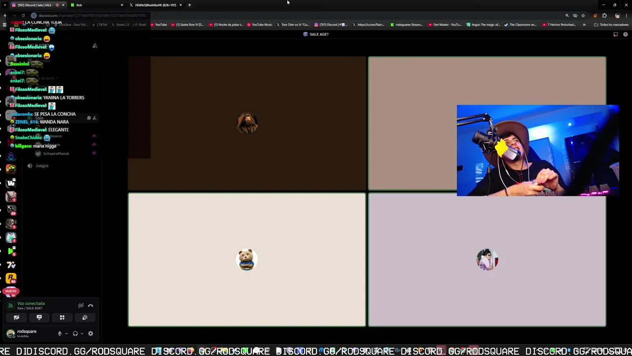Share your screen in Discord
The height and width of the screenshot is (356, 632).
coord(39,317)
